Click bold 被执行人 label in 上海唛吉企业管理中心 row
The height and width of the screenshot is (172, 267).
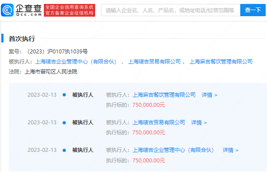point(83,150)
